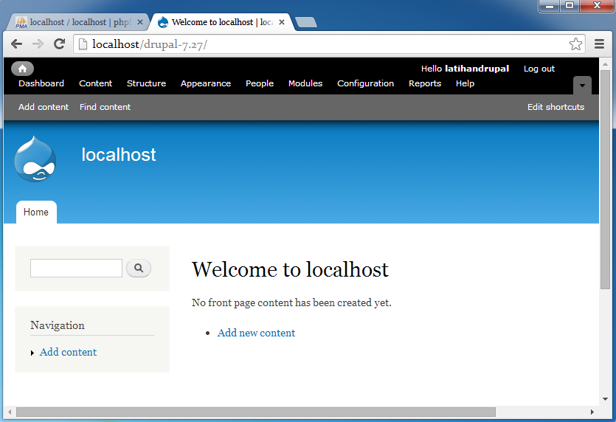
Task: Reload the page with refresh icon
Action: point(59,44)
